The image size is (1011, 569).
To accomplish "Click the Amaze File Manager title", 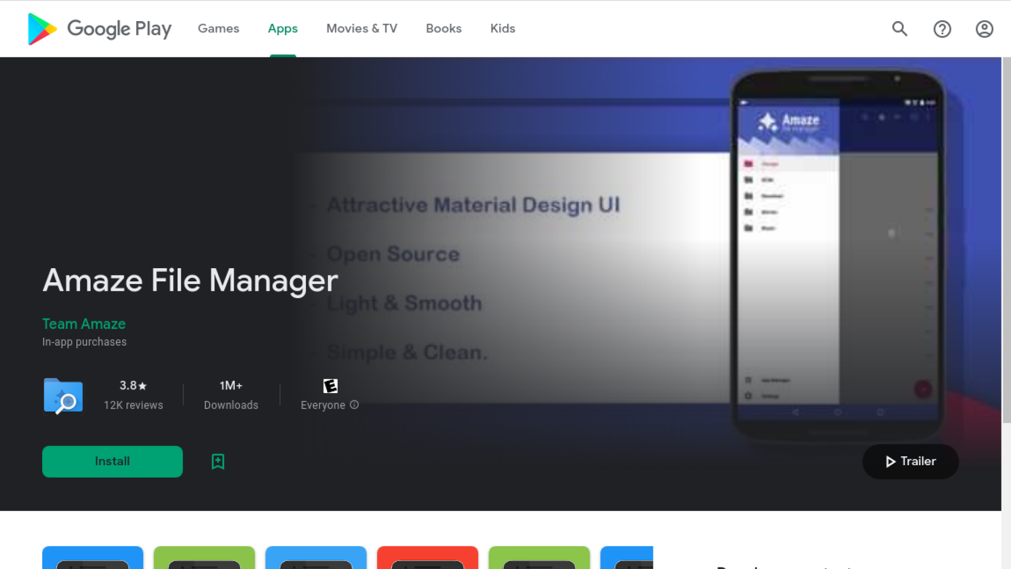I will (x=190, y=280).
